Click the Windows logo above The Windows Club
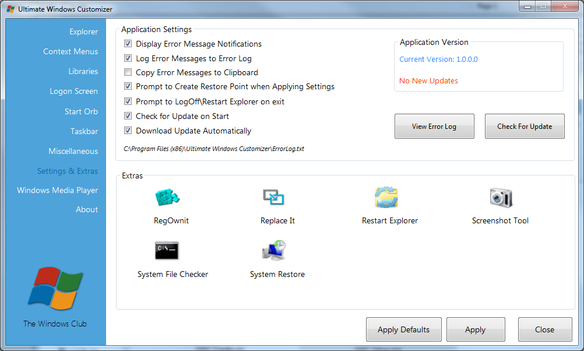Viewport: 584px width, 351px height. coord(55,289)
